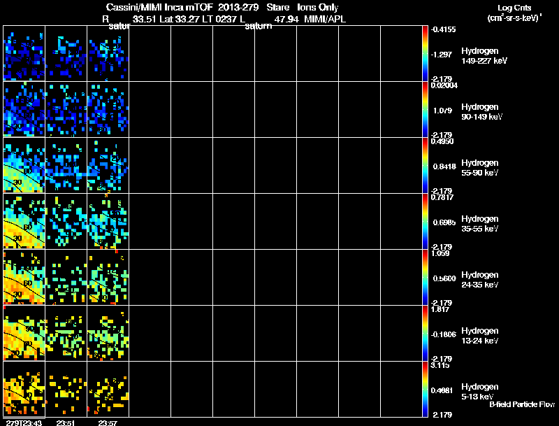Click the 23:51 time label

pos(66,422)
